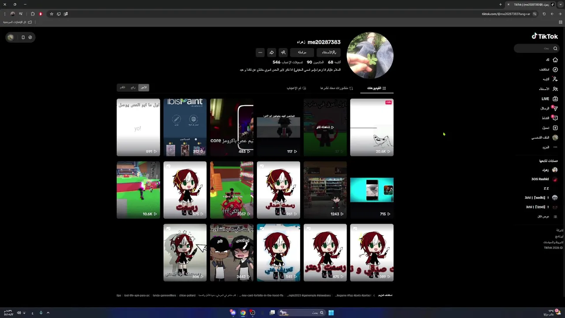Open followed account 3oS | 『3rod』
Image resolution: width=565 pixels, height=318 pixels.
[x=542, y=207]
